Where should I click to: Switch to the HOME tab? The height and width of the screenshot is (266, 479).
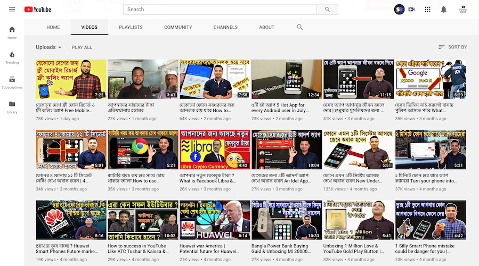pyautogui.click(x=53, y=27)
